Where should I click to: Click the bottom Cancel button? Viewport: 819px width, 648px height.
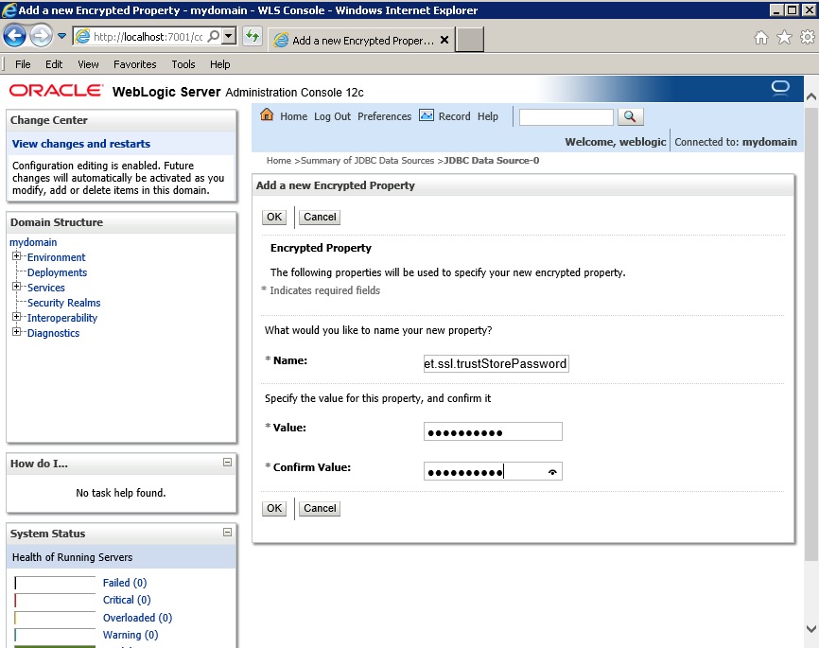pyautogui.click(x=320, y=509)
